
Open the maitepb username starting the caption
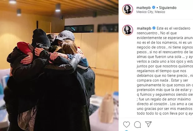(x=144, y=28)
